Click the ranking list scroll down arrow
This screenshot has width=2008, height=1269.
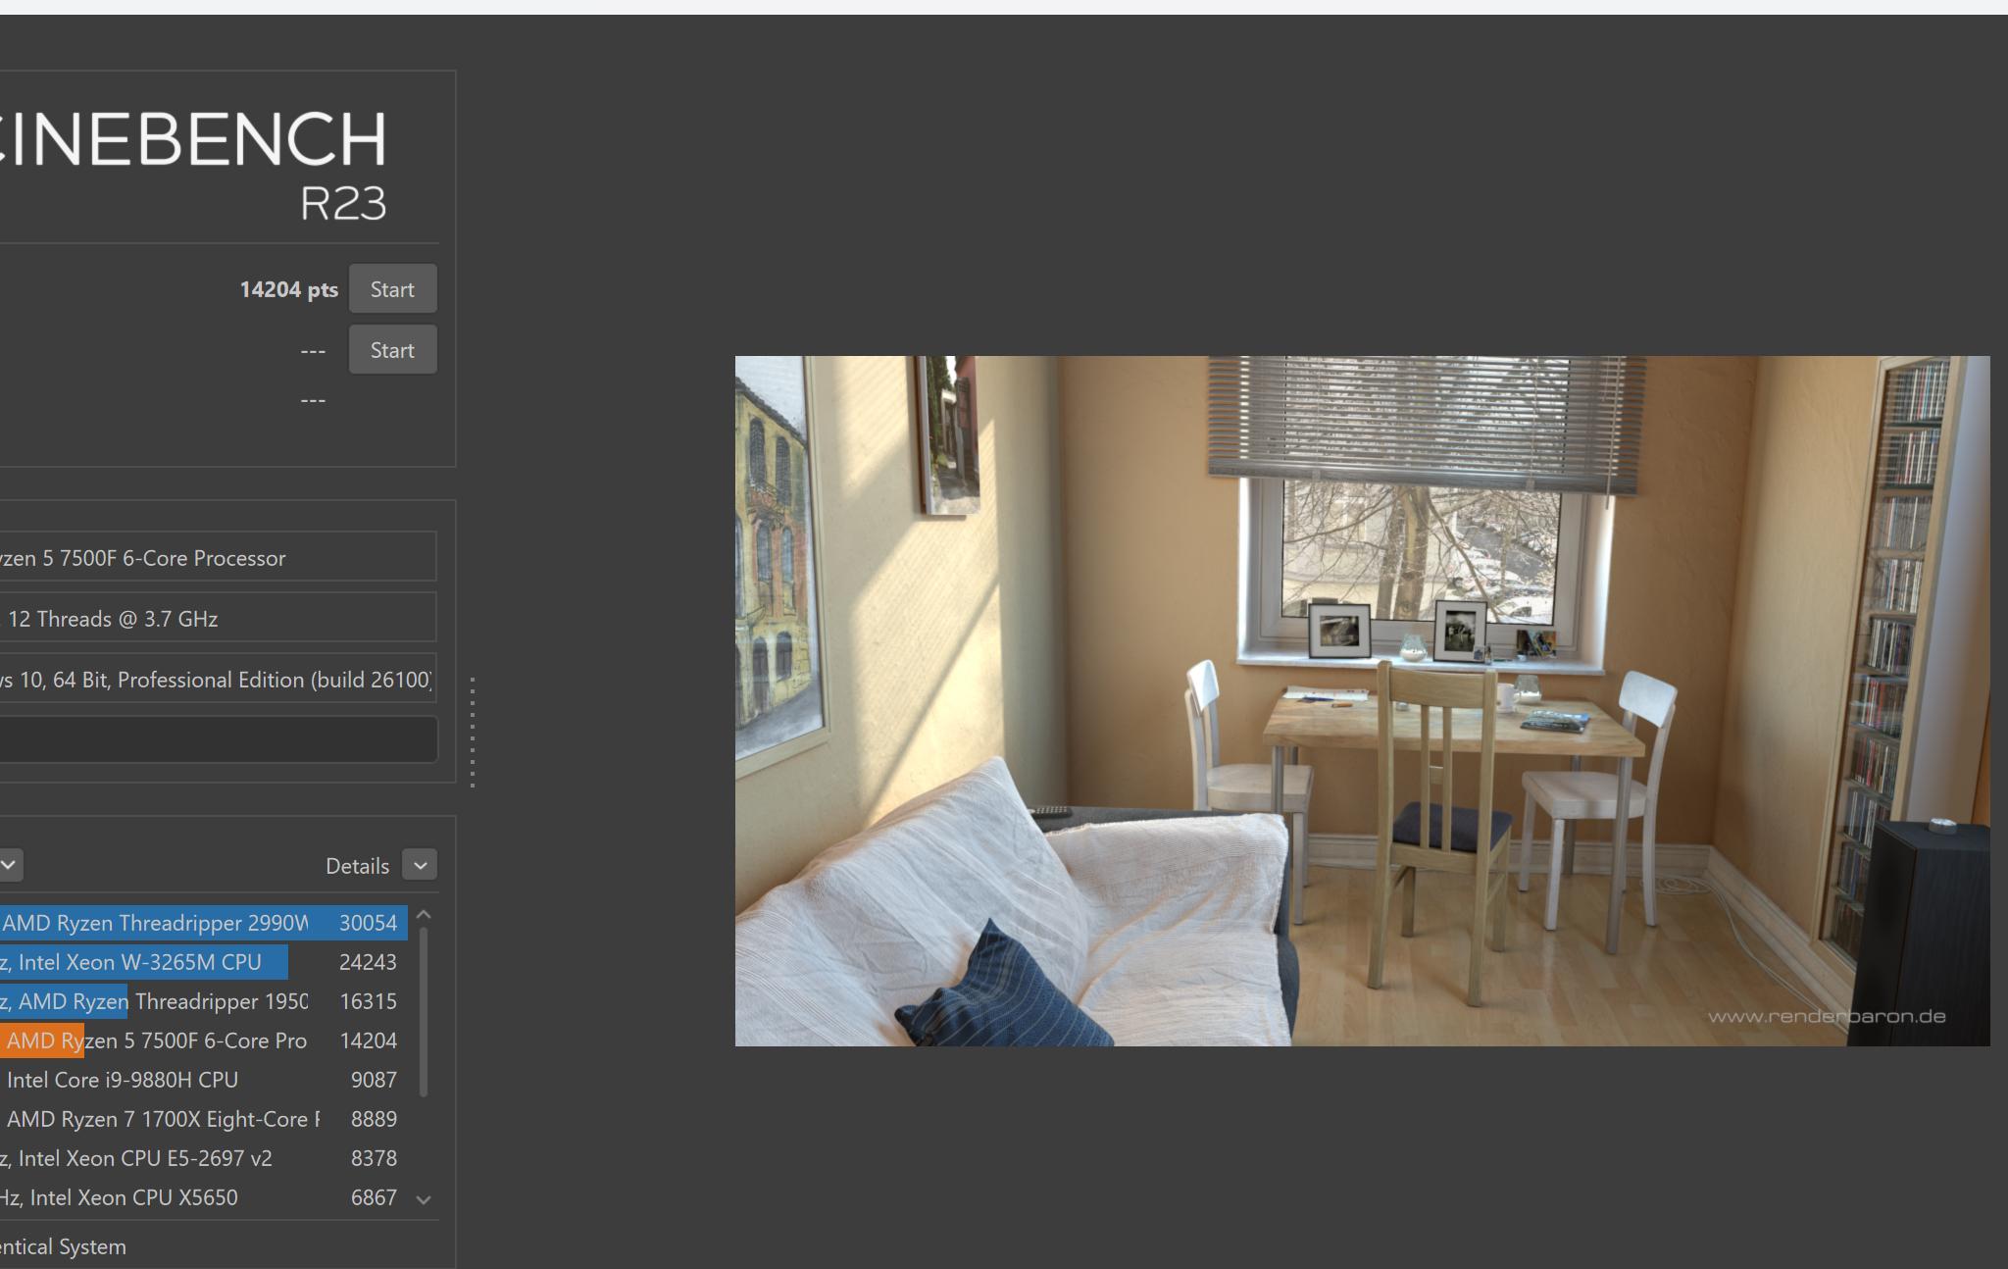(x=424, y=1198)
